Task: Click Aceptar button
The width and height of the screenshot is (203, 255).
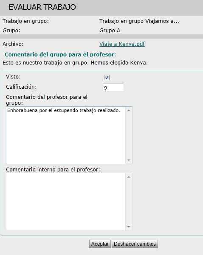Action: tap(100, 244)
